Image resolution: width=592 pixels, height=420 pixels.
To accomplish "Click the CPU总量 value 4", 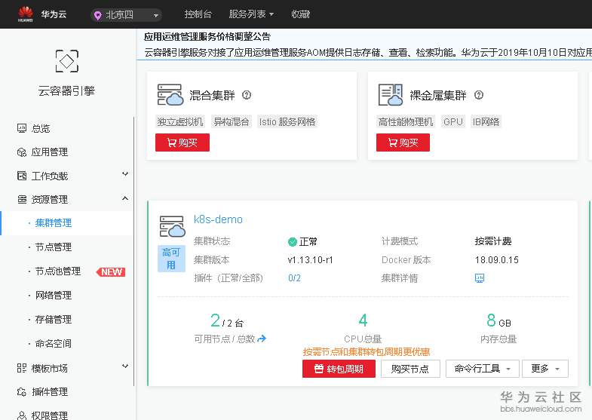I will point(363,320).
